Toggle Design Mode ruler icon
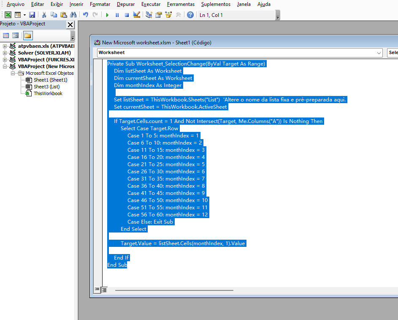This screenshot has height=320, width=398. pyautogui.click(x=137, y=15)
